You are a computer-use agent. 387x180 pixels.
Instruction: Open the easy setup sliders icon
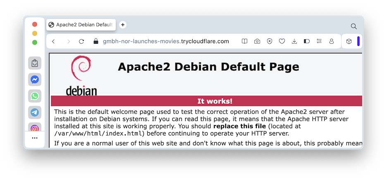(x=319, y=41)
